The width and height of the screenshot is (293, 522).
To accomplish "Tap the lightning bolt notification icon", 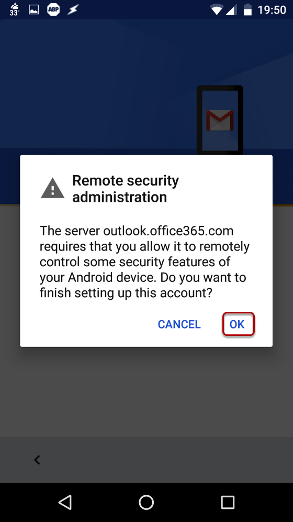I will (73, 9).
